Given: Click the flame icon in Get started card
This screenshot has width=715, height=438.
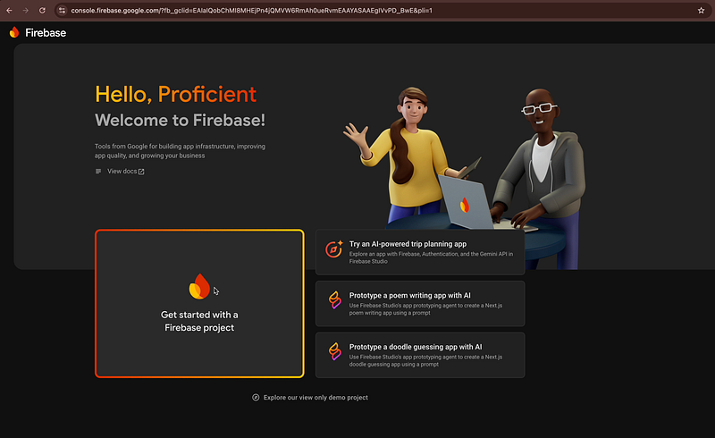Looking at the screenshot, I should 199,287.
